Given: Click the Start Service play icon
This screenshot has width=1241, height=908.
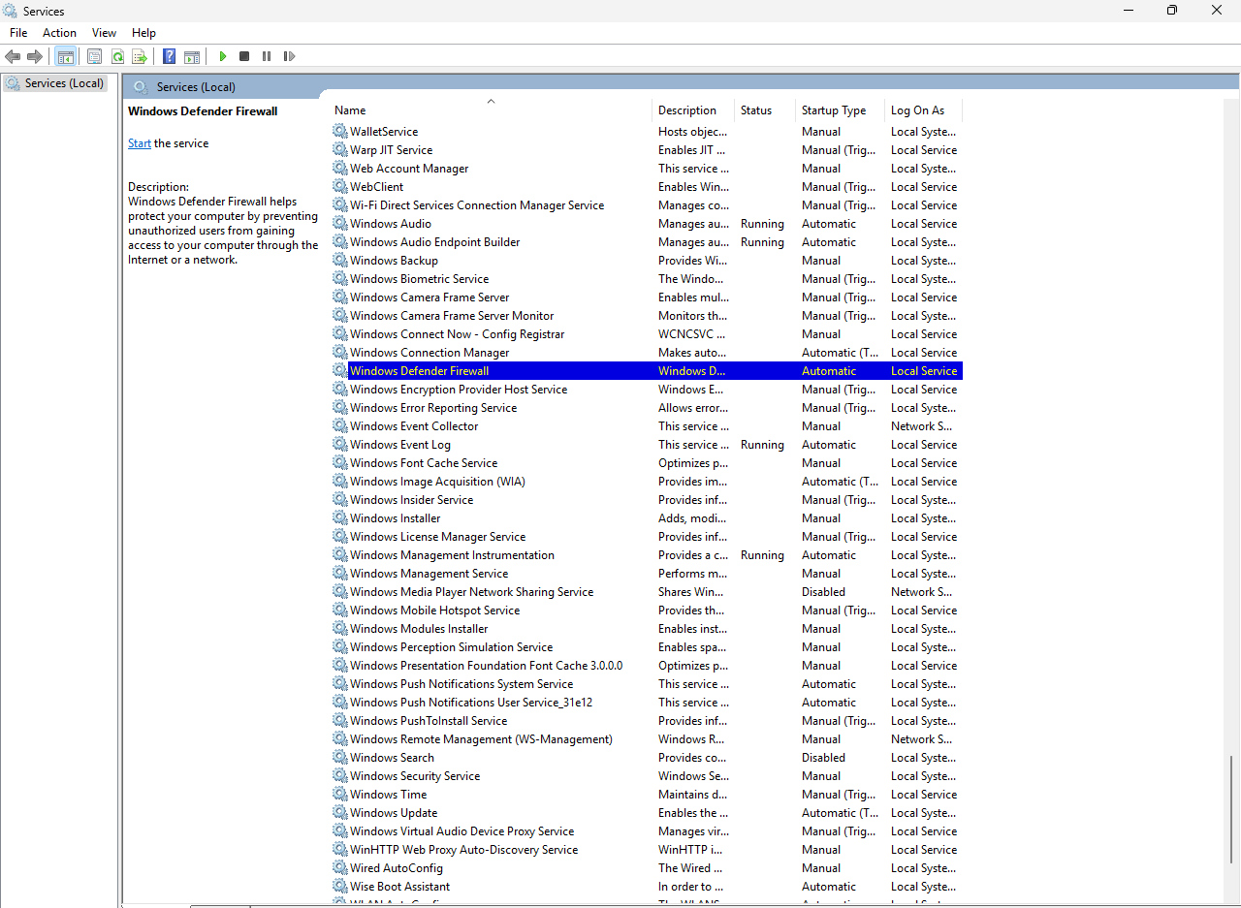Looking at the screenshot, I should [223, 56].
